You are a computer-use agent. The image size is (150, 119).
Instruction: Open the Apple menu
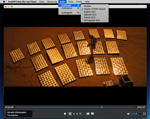(x=4, y=2)
